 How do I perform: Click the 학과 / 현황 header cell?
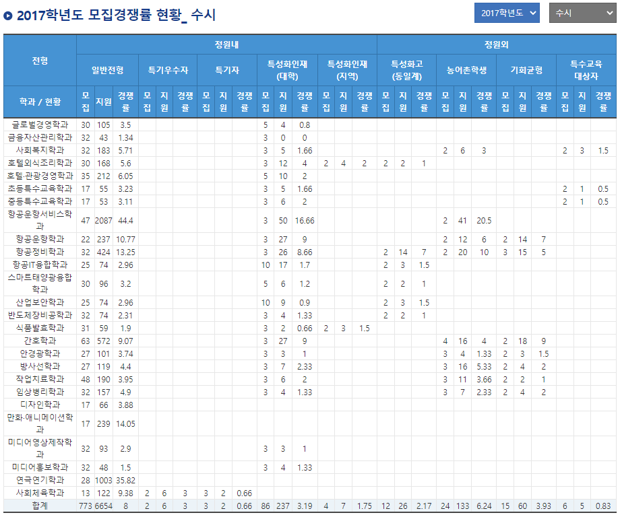tap(40, 102)
